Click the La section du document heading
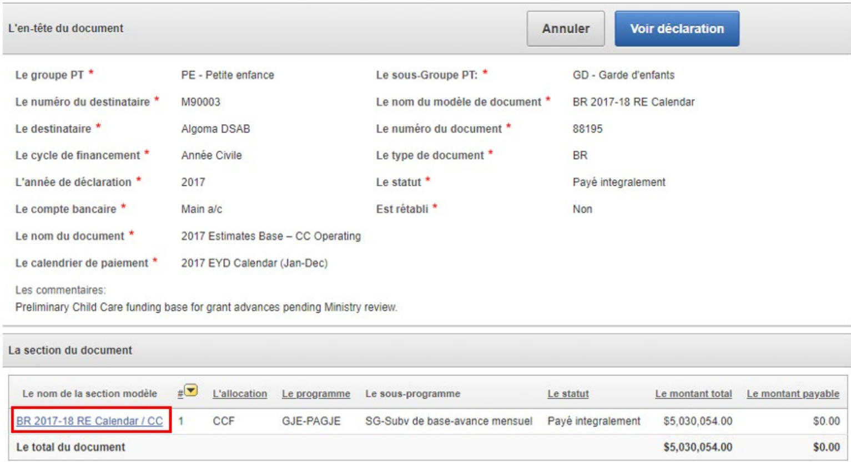Viewport: 851px width, 462px height. click(x=70, y=351)
